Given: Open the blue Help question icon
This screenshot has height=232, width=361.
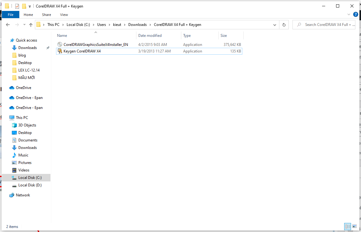Looking at the screenshot, I should [x=355, y=14].
